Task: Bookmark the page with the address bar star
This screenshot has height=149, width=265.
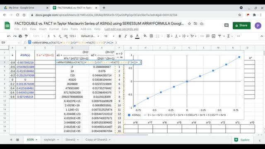Action: (239, 15)
